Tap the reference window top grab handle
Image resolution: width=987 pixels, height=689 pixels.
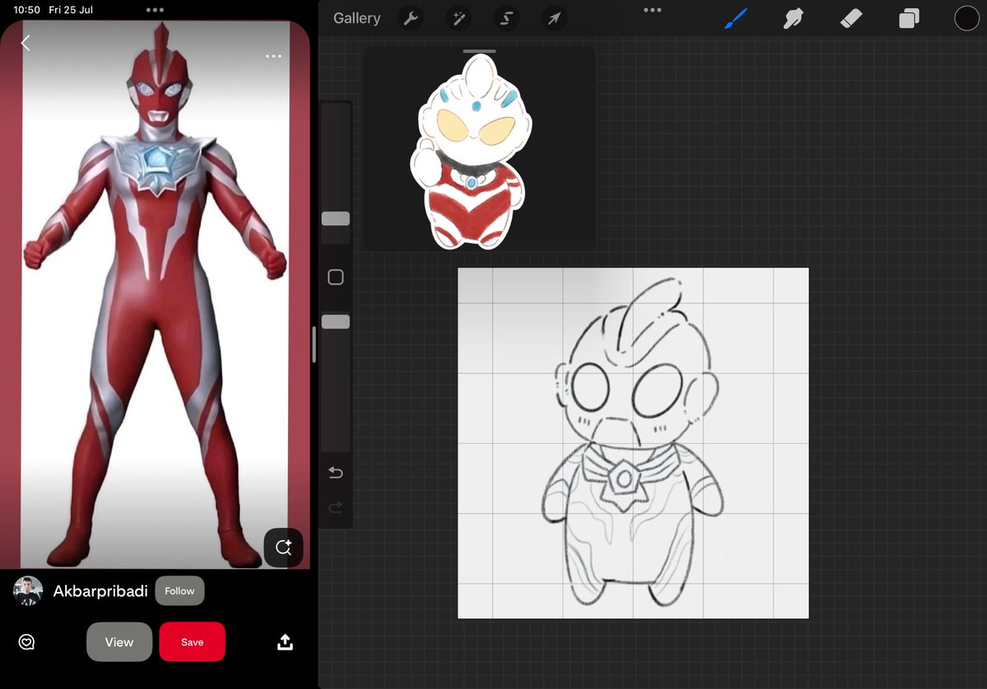click(x=479, y=51)
